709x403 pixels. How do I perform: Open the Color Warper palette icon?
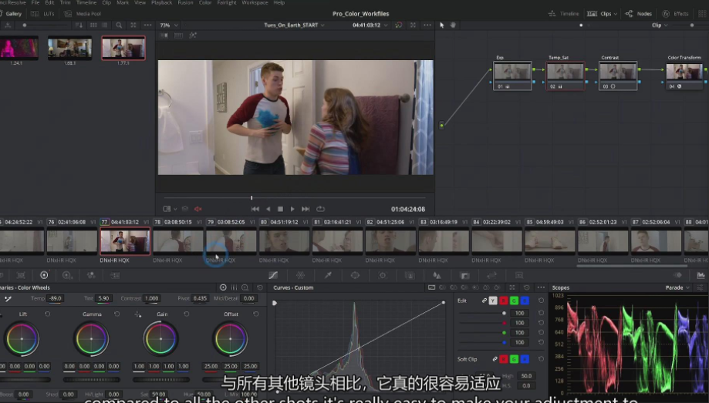tap(301, 275)
